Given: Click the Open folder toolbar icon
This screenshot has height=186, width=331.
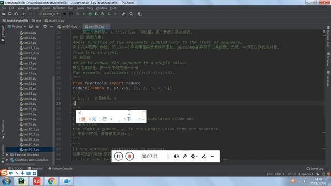Looking at the screenshot, I should tap(4, 14).
